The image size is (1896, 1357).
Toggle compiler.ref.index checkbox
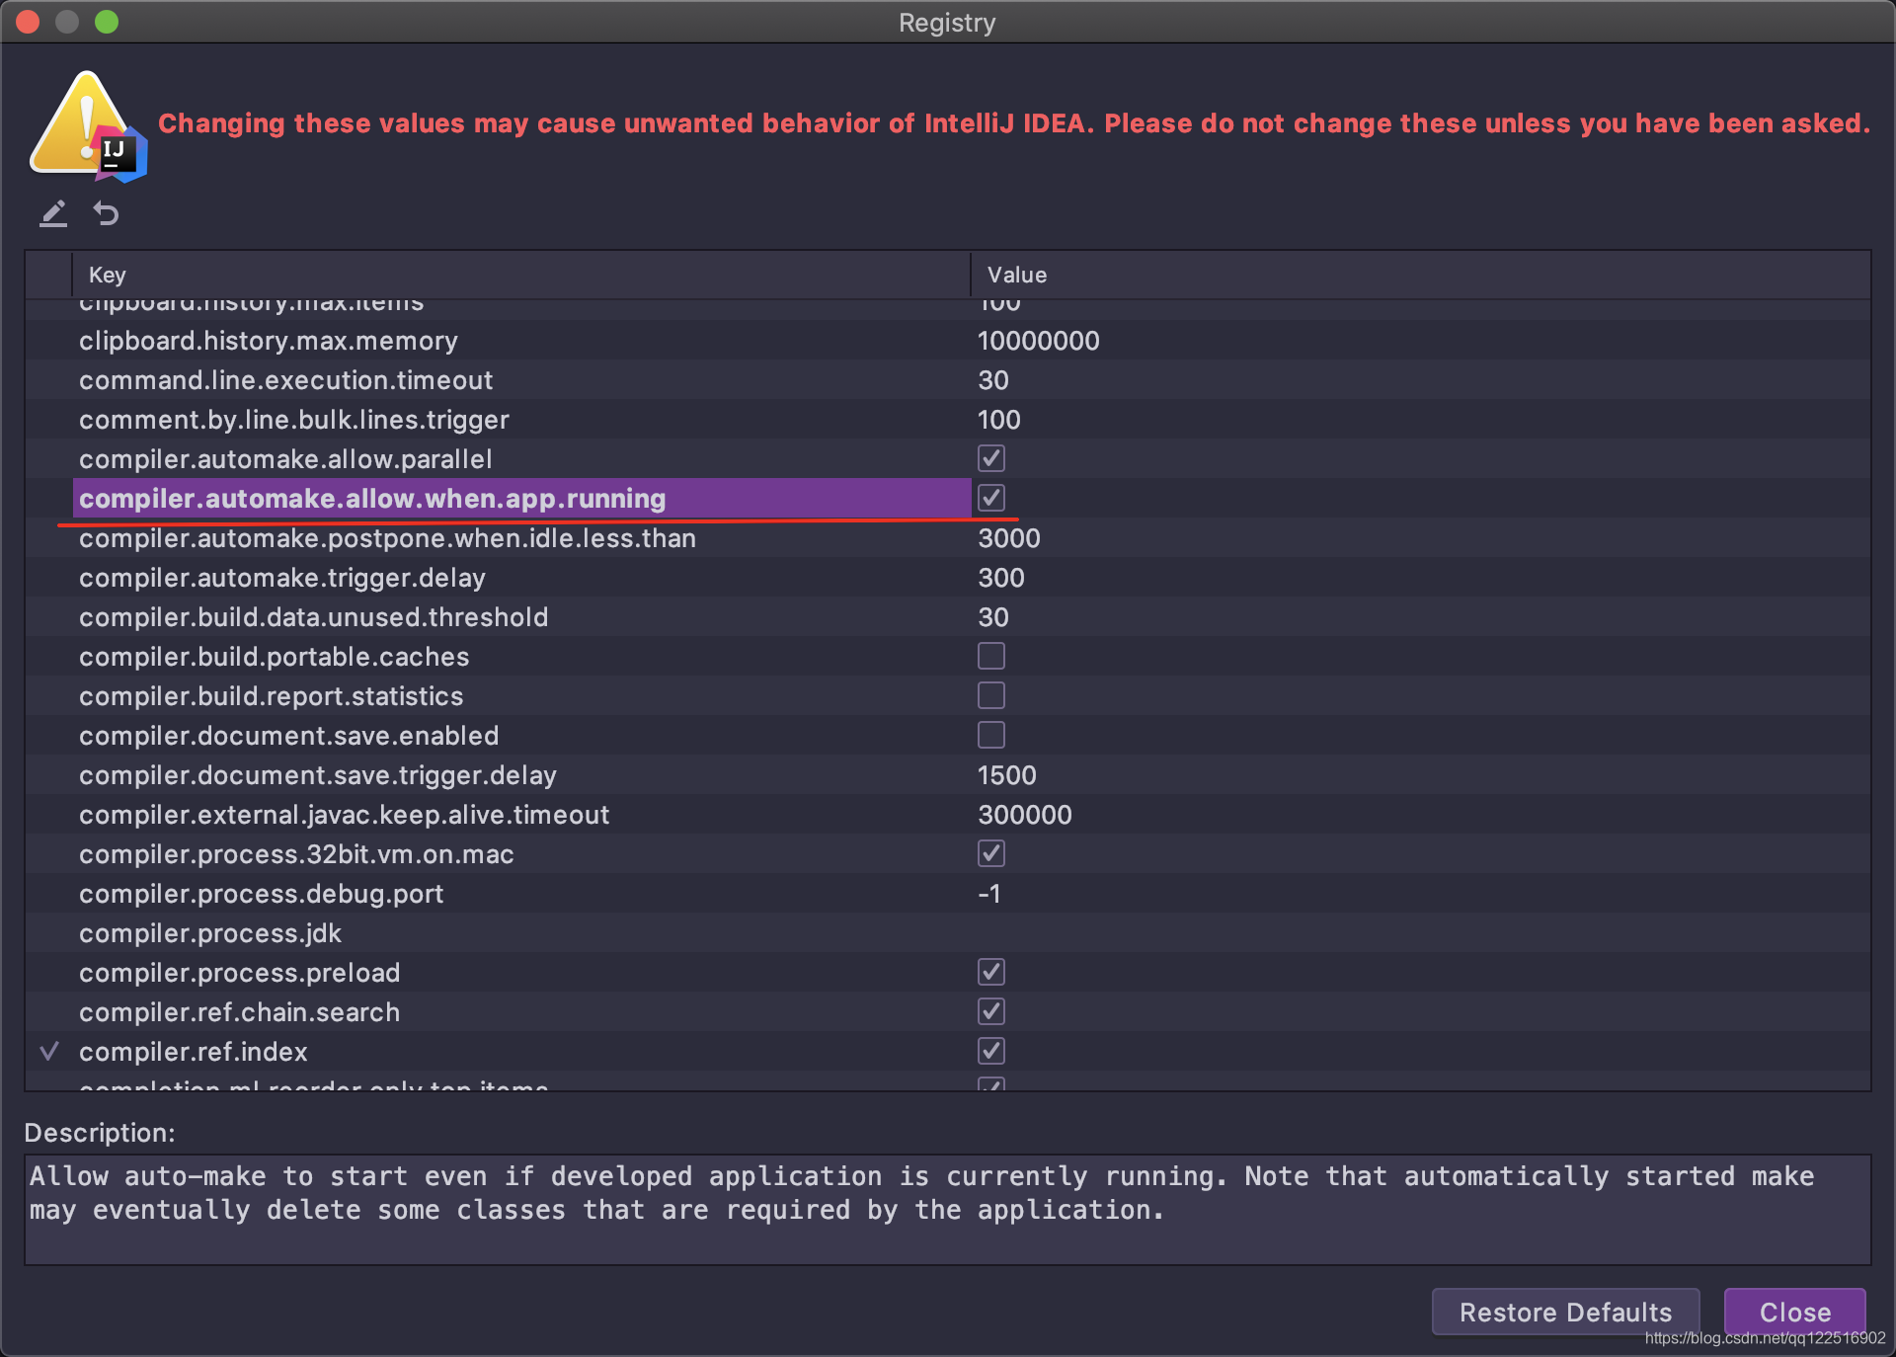point(991,1051)
